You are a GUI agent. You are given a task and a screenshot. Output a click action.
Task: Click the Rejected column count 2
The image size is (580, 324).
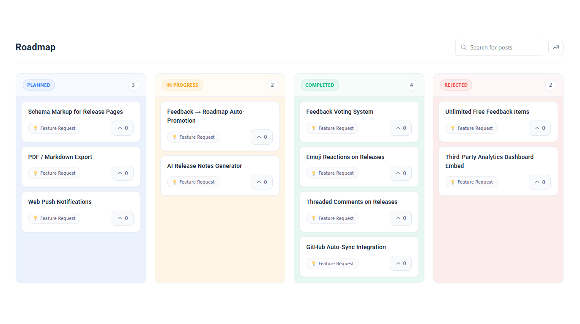550,85
